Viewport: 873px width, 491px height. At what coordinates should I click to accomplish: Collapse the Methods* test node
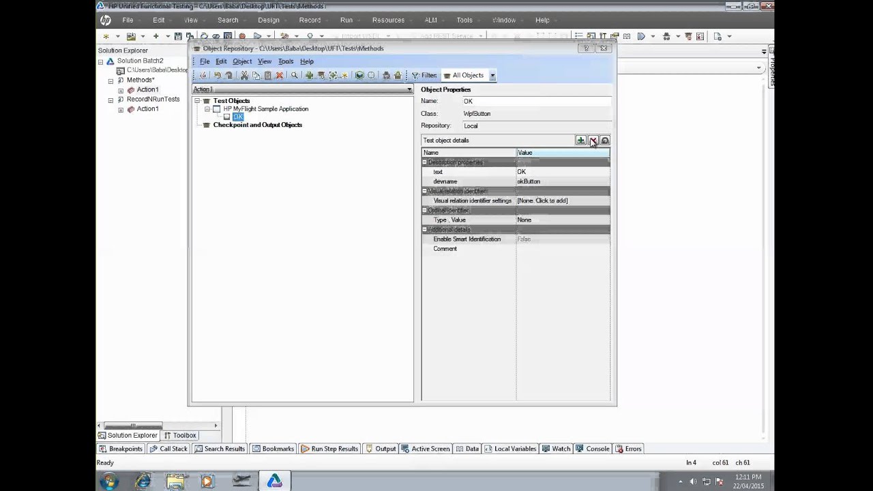110,80
